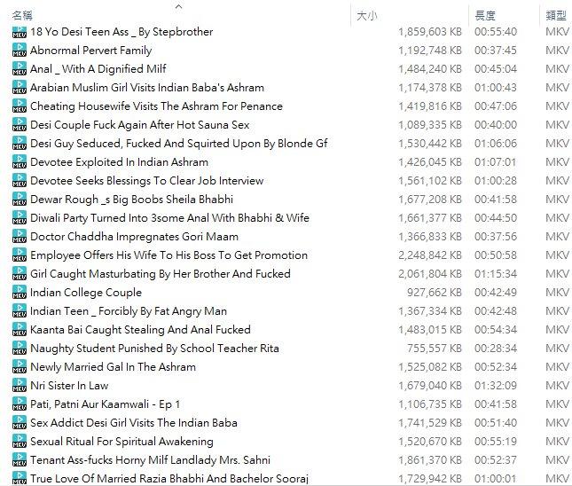
Task: Select MKV icon beside Nri Sister In Law
Action: (20, 385)
